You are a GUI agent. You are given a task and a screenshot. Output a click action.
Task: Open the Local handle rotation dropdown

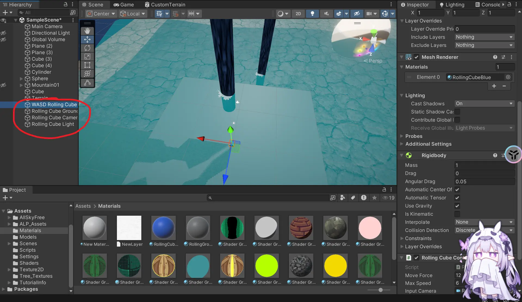(133, 14)
